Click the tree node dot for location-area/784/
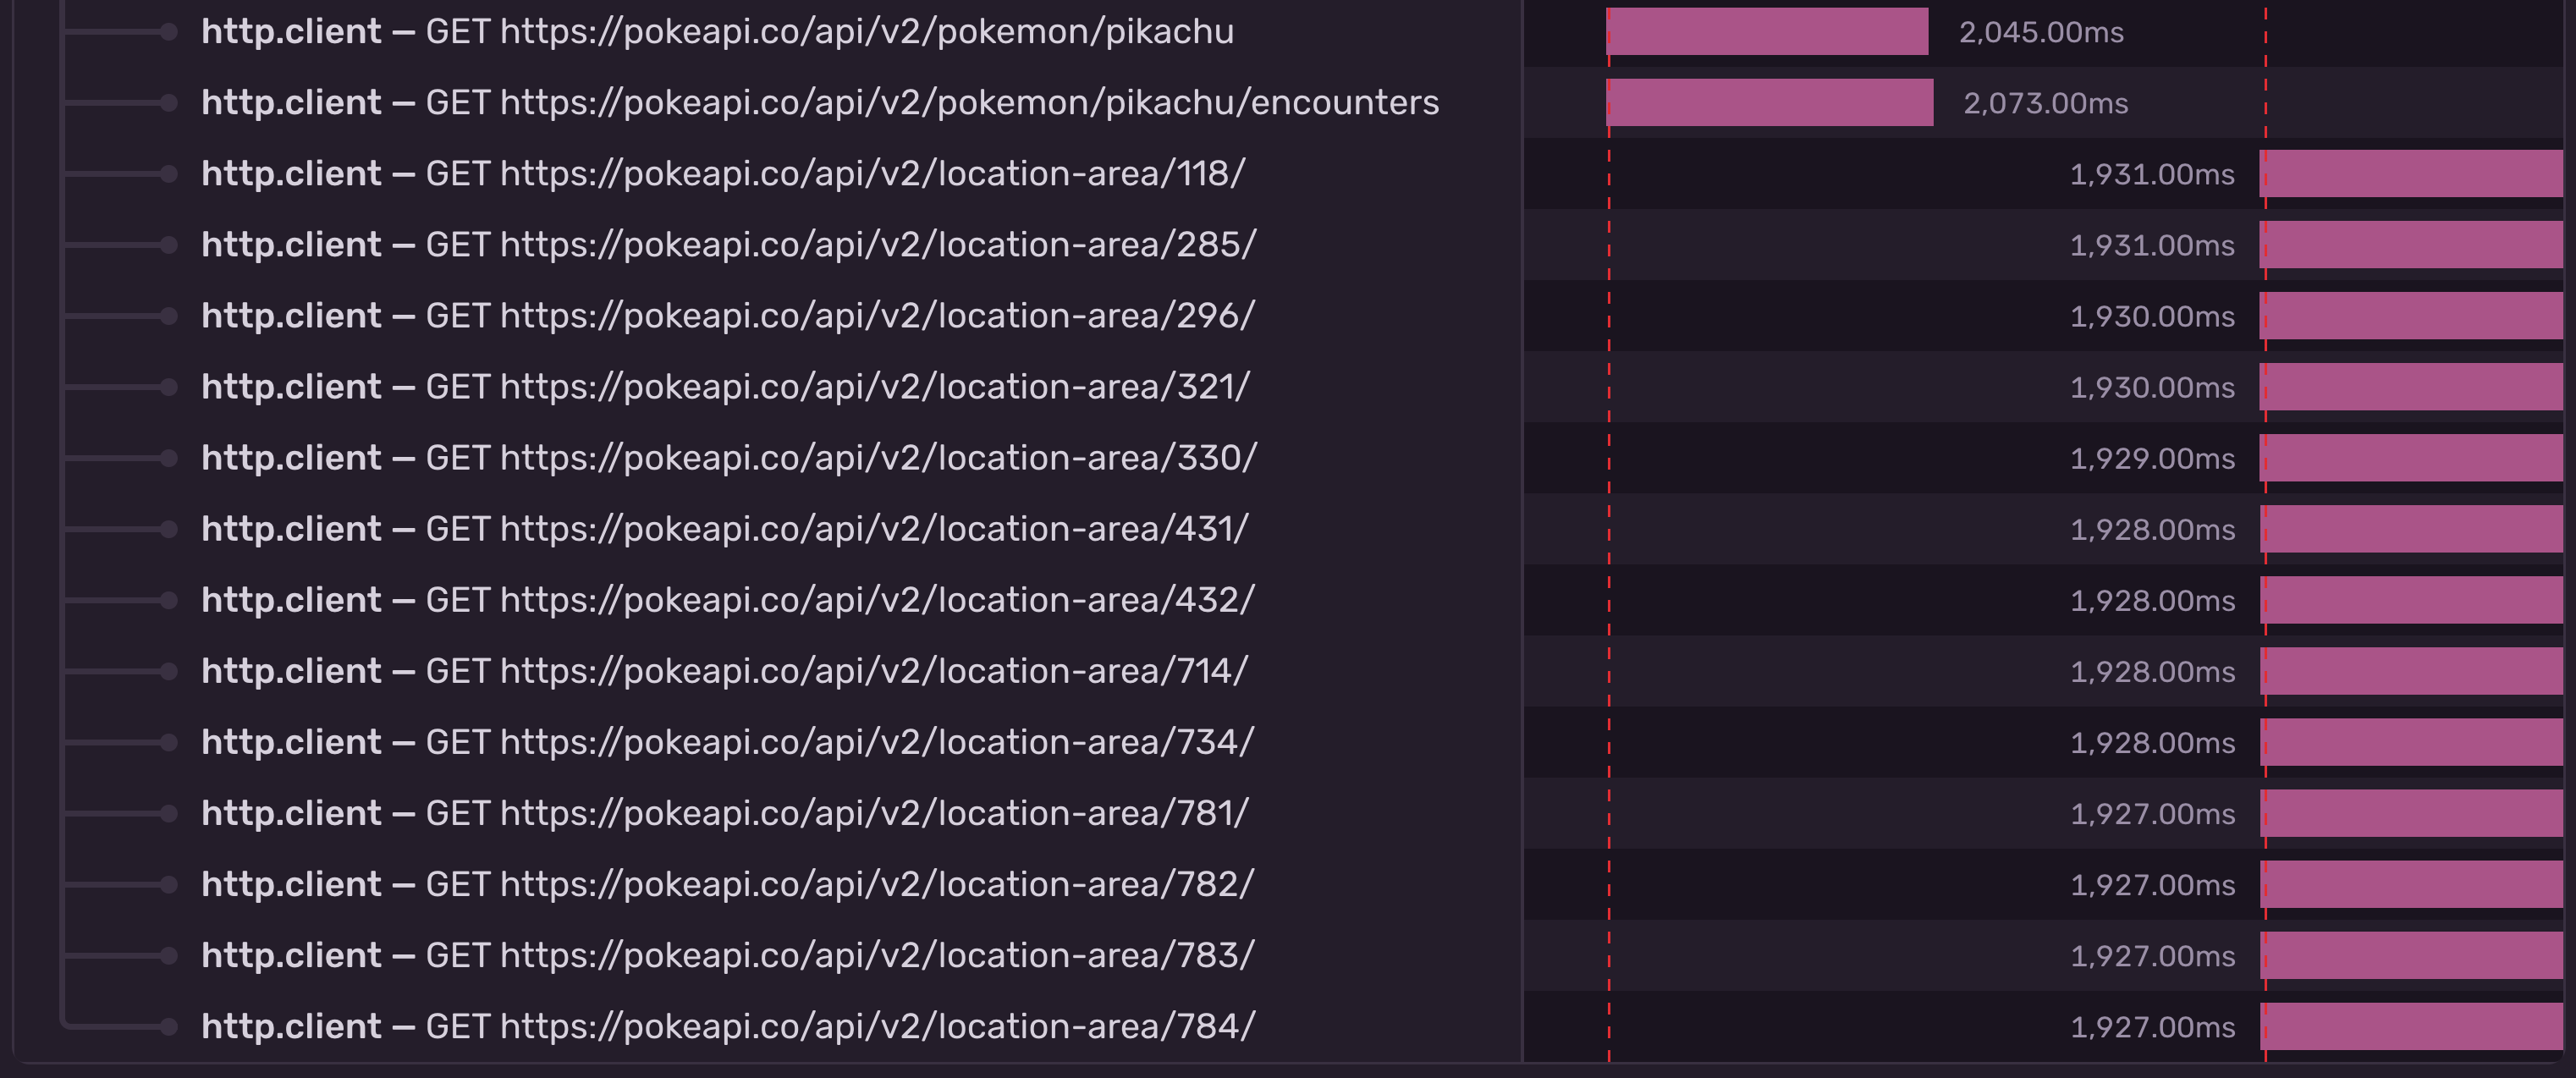Image resolution: width=2576 pixels, height=1078 pixels. (169, 1026)
